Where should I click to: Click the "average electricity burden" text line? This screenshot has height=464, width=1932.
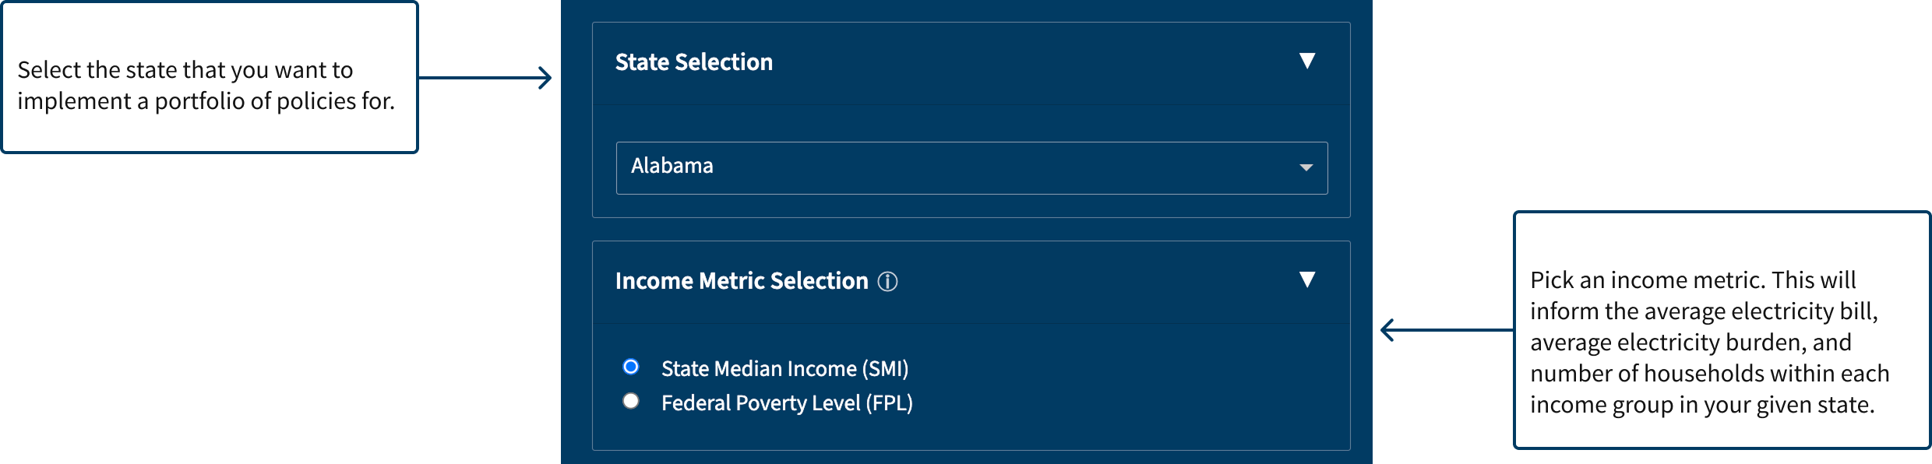(x=1690, y=343)
